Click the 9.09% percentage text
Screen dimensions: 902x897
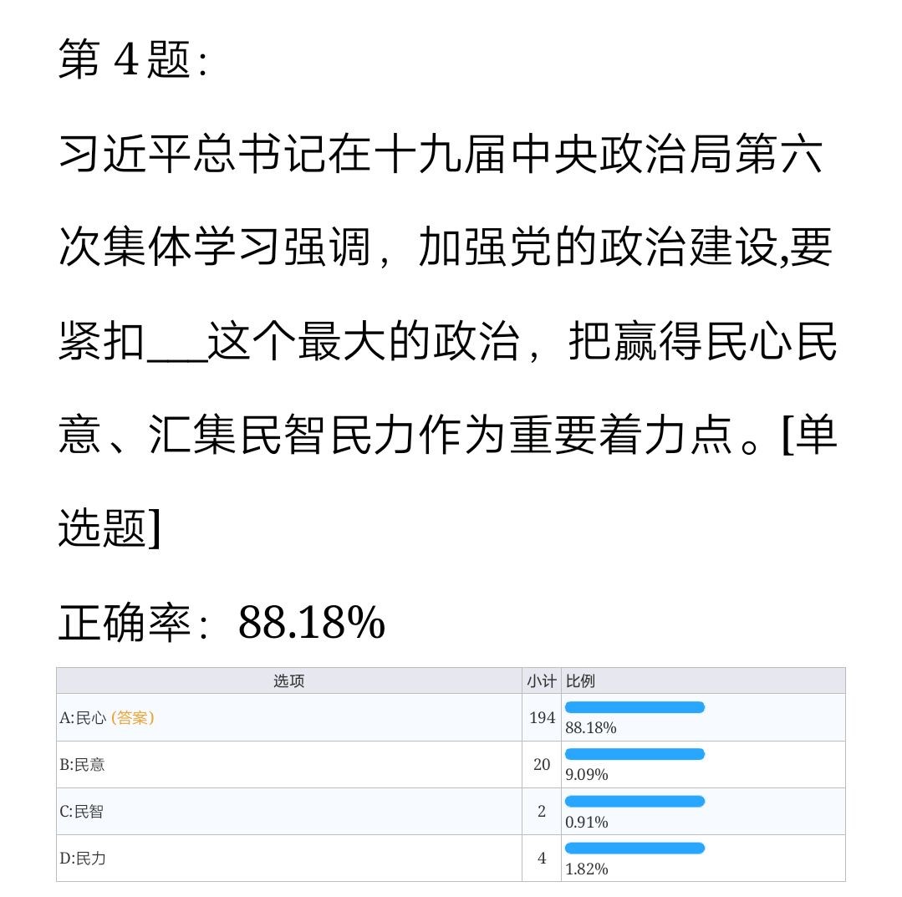pyautogui.click(x=587, y=775)
